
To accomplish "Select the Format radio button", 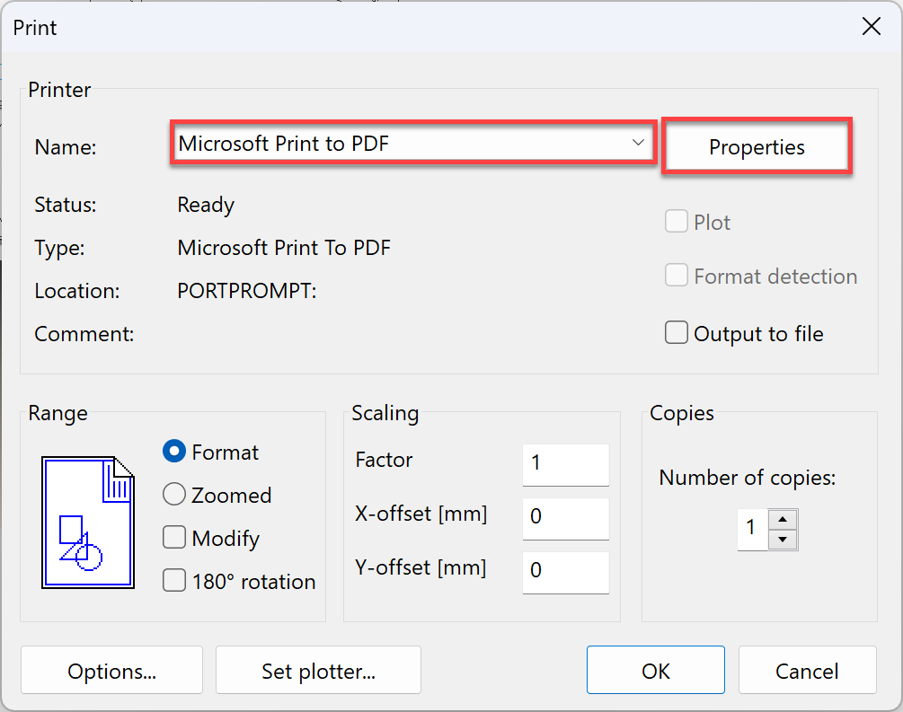I will coord(174,452).
